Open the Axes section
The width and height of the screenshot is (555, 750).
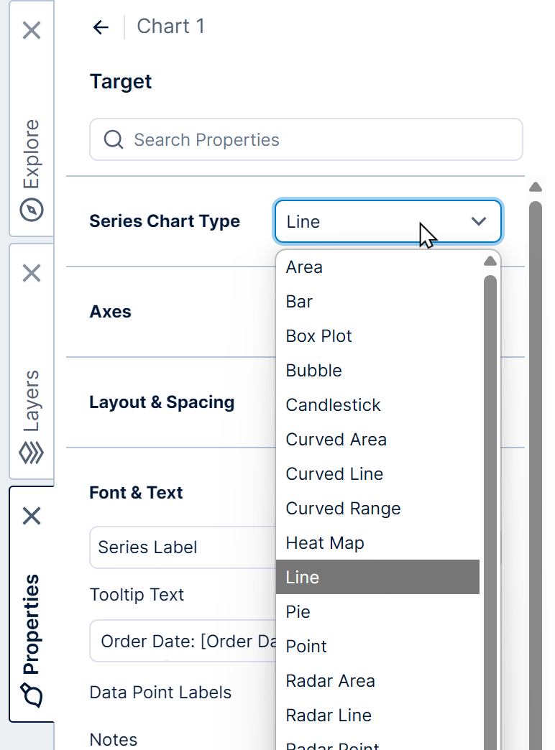(110, 312)
